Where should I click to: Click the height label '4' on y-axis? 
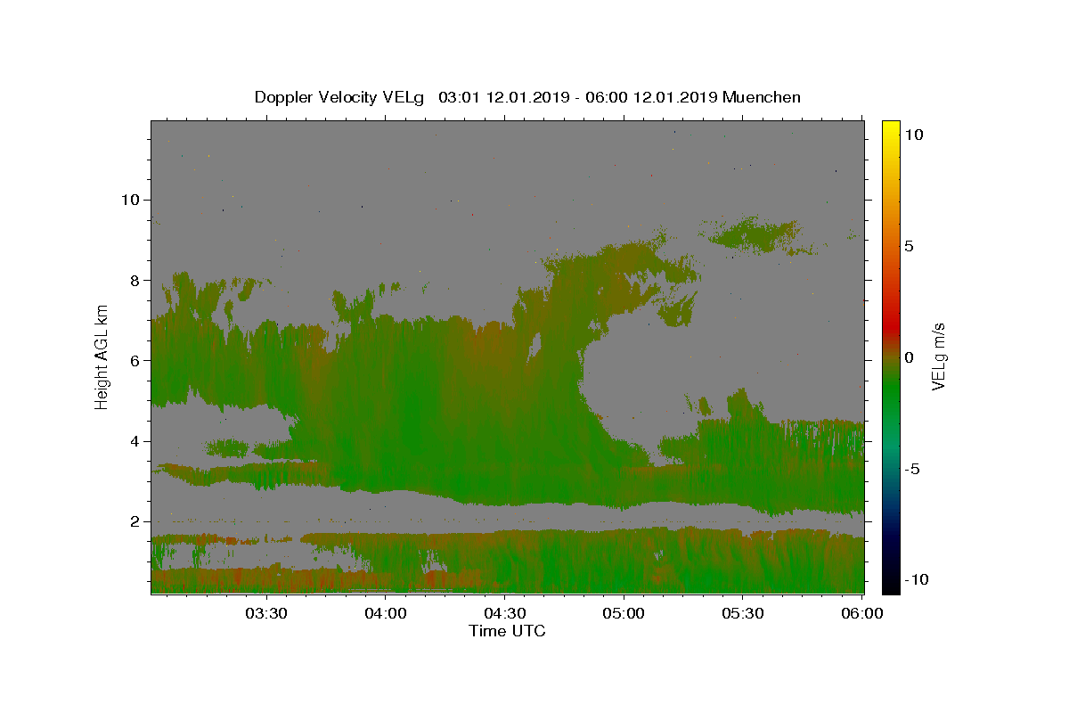[x=135, y=441]
